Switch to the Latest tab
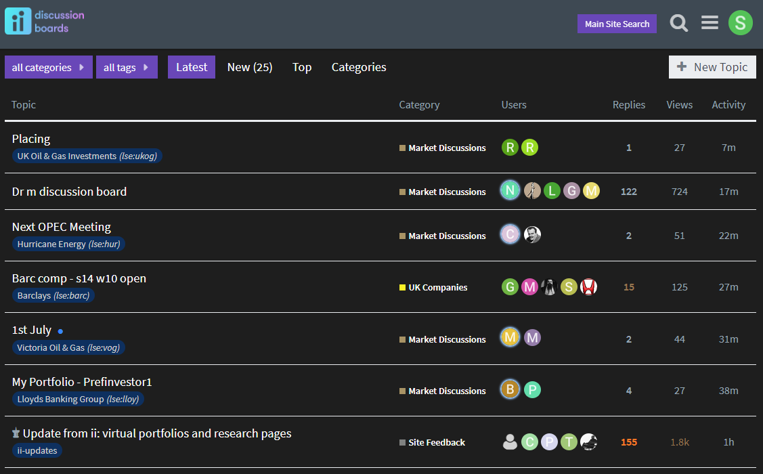This screenshot has height=474, width=763. click(x=191, y=67)
